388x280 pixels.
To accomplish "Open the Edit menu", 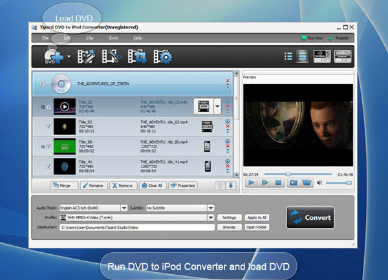I will click(x=67, y=38).
